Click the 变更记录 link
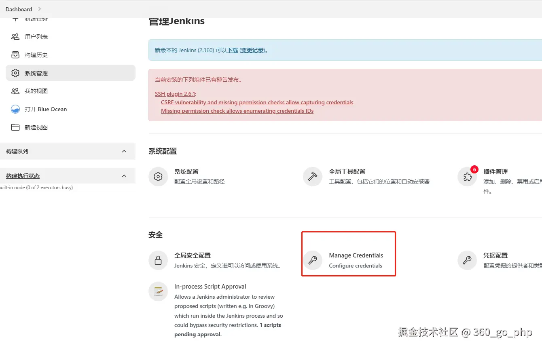The image size is (542, 348). tap(253, 51)
